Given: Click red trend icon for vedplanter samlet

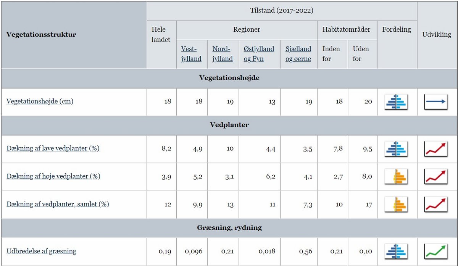Looking at the screenshot, I should [x=435, y=205].
